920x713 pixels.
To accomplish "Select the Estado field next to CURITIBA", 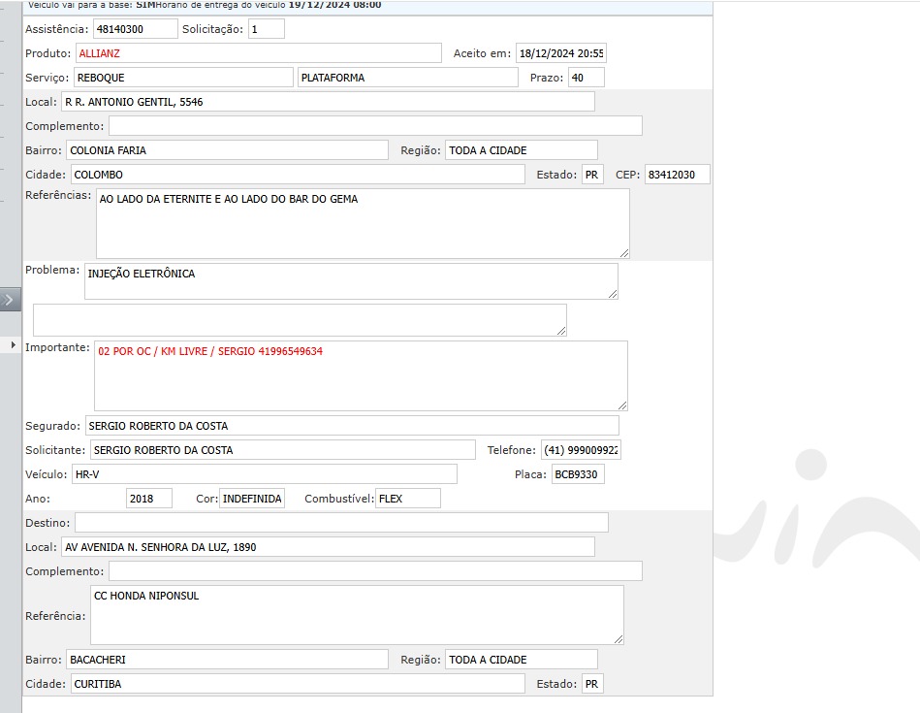I will [x=592, y=684].
